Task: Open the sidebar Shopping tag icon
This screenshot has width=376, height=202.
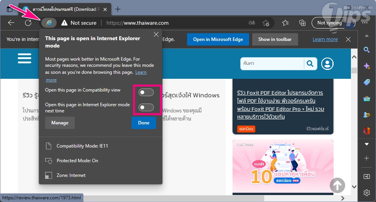Action: click(366, 82)
